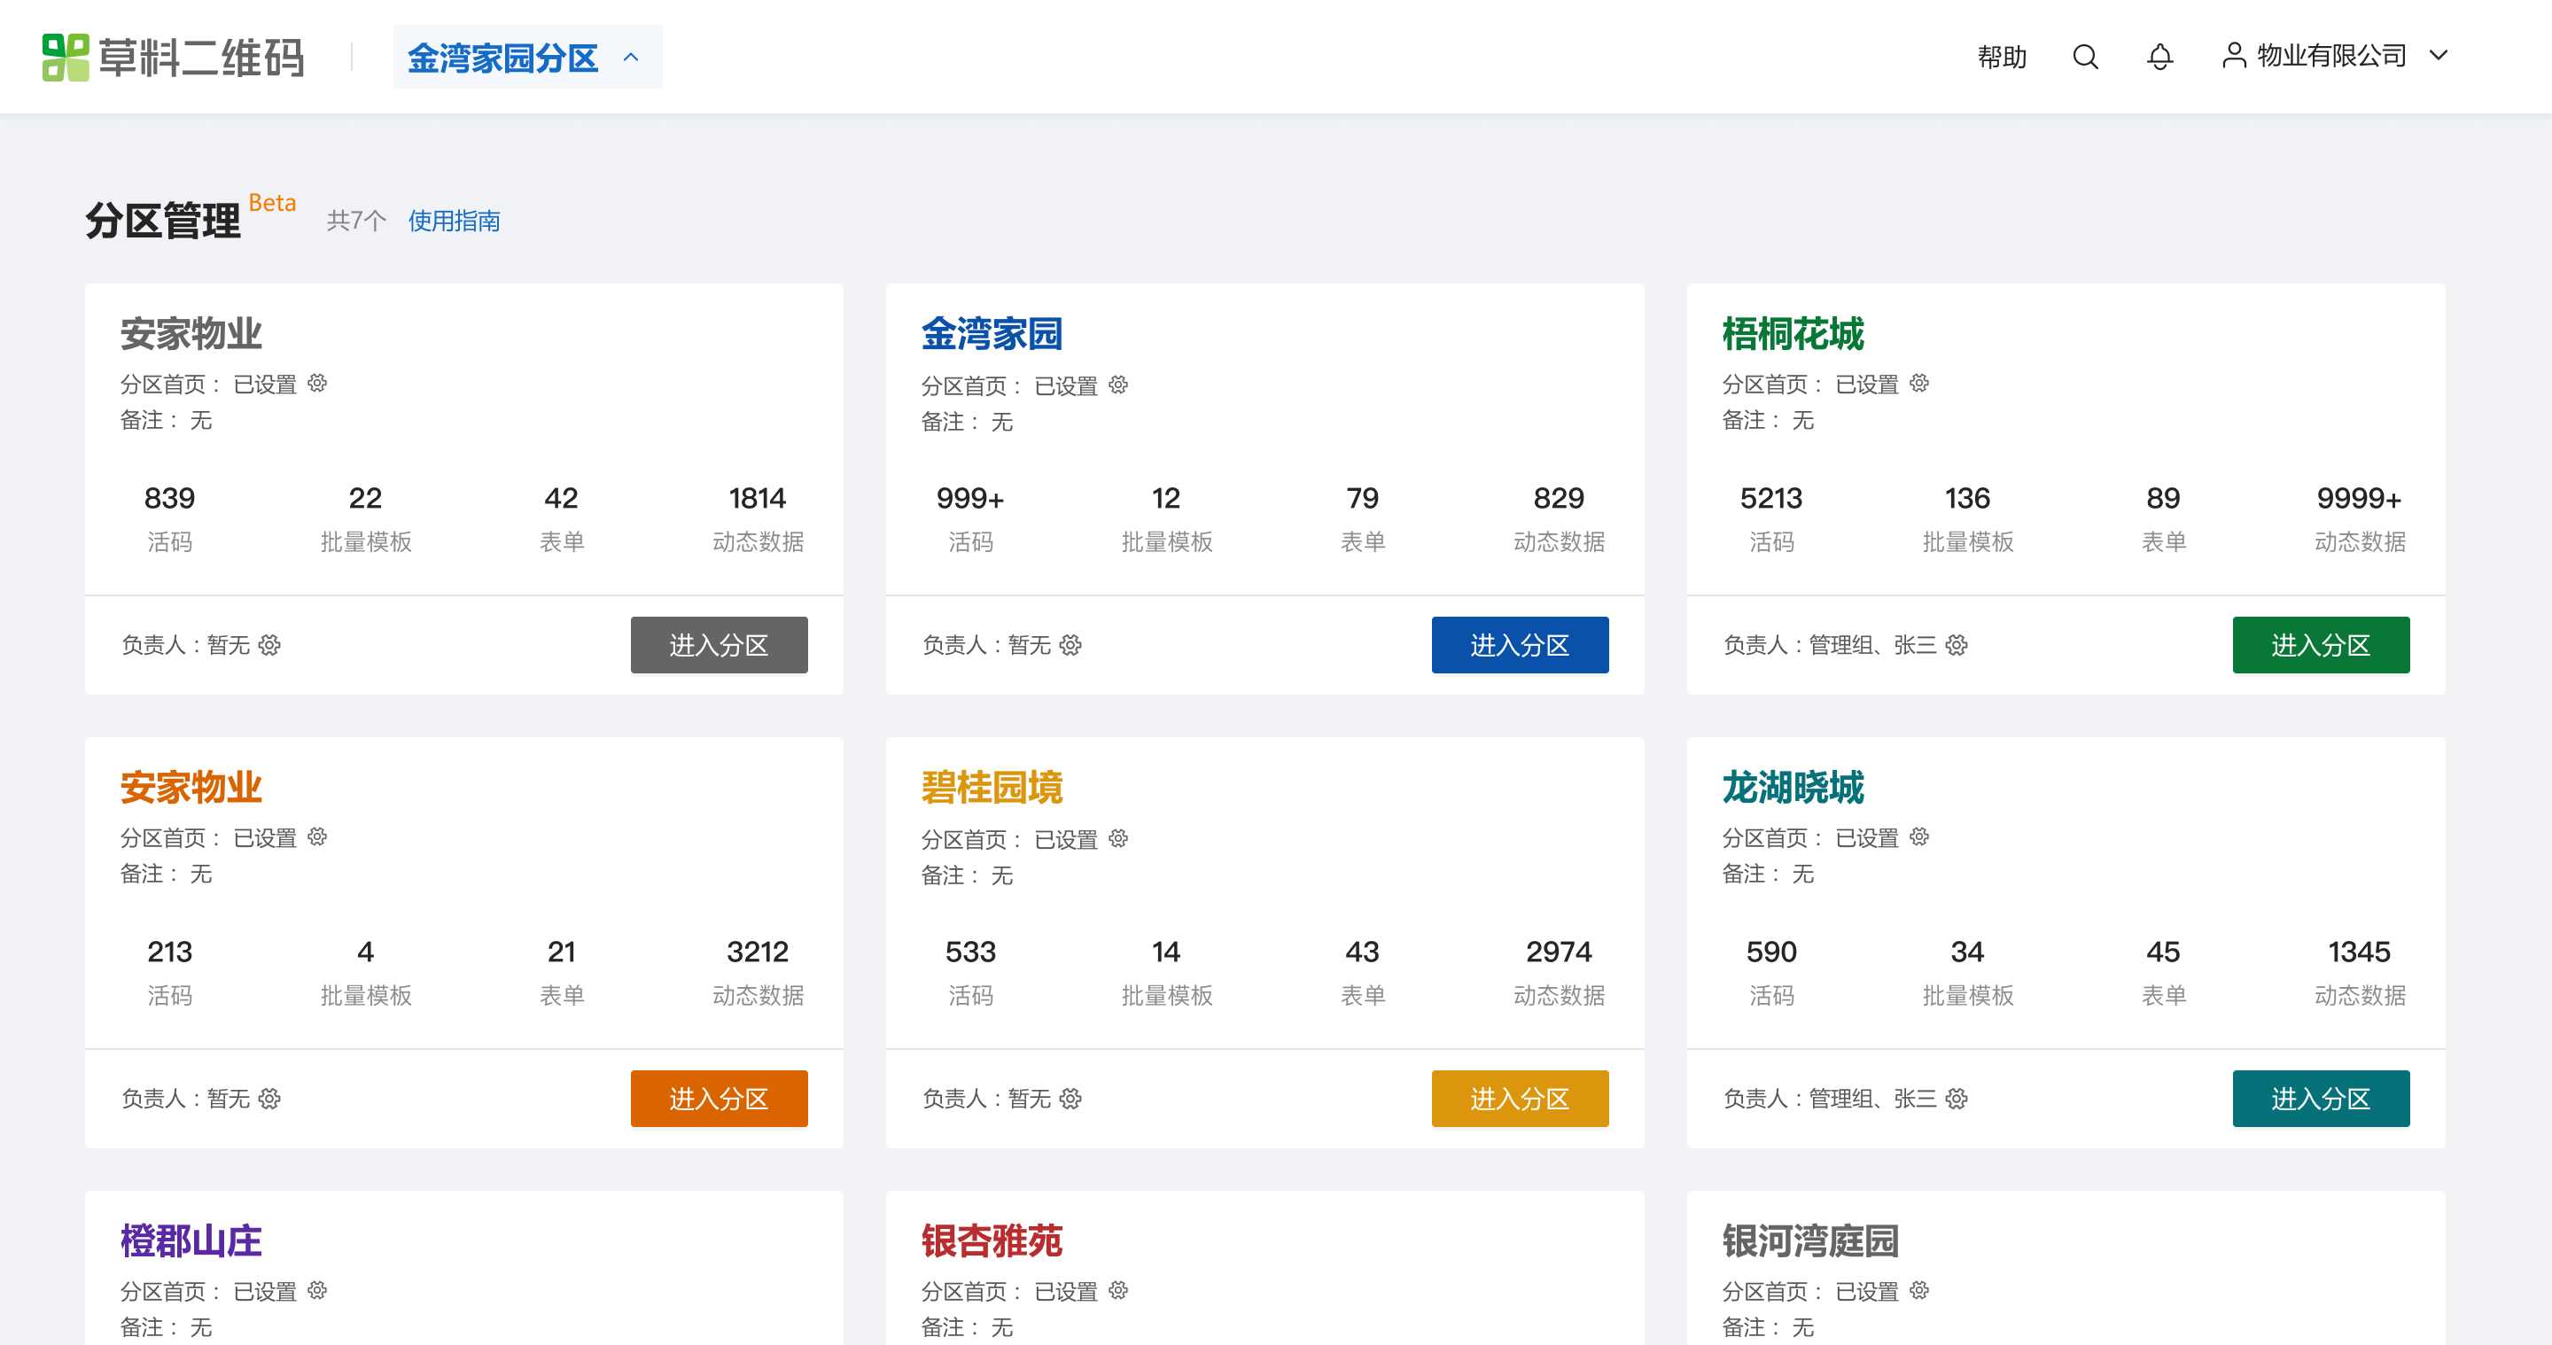Viewport: 2552px width, 1345px height.
Task: Open the notification bell
Action: point(2159,57)
